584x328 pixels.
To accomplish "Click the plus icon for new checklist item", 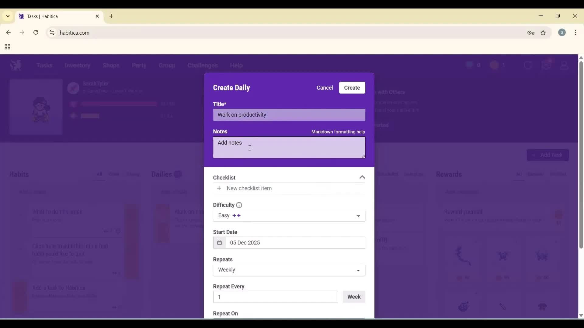I will click(219, 188).
